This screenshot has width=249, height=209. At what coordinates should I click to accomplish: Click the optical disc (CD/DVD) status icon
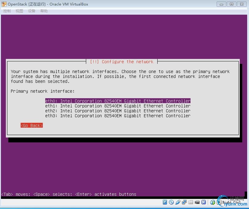pos(171,202)
